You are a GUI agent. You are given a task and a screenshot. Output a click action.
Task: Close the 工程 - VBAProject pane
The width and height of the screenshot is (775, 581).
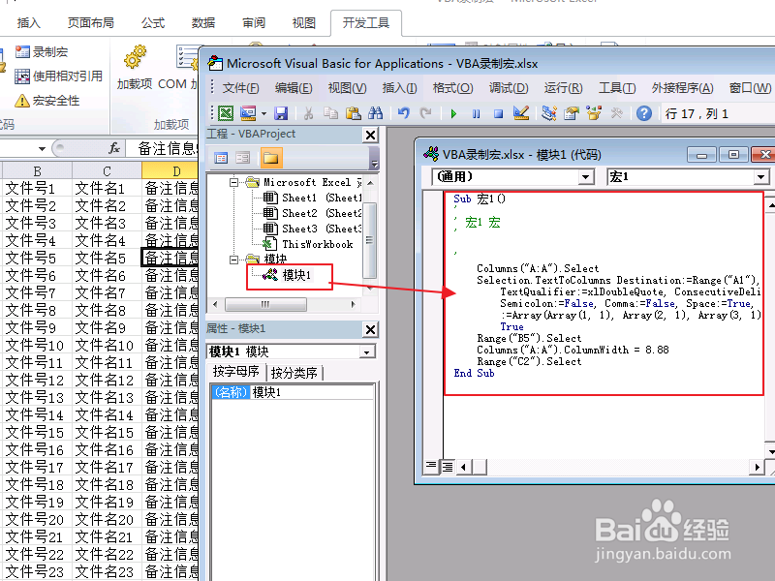[x=370, y=135]
